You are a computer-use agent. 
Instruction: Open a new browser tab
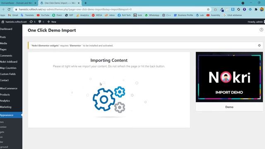86,3
